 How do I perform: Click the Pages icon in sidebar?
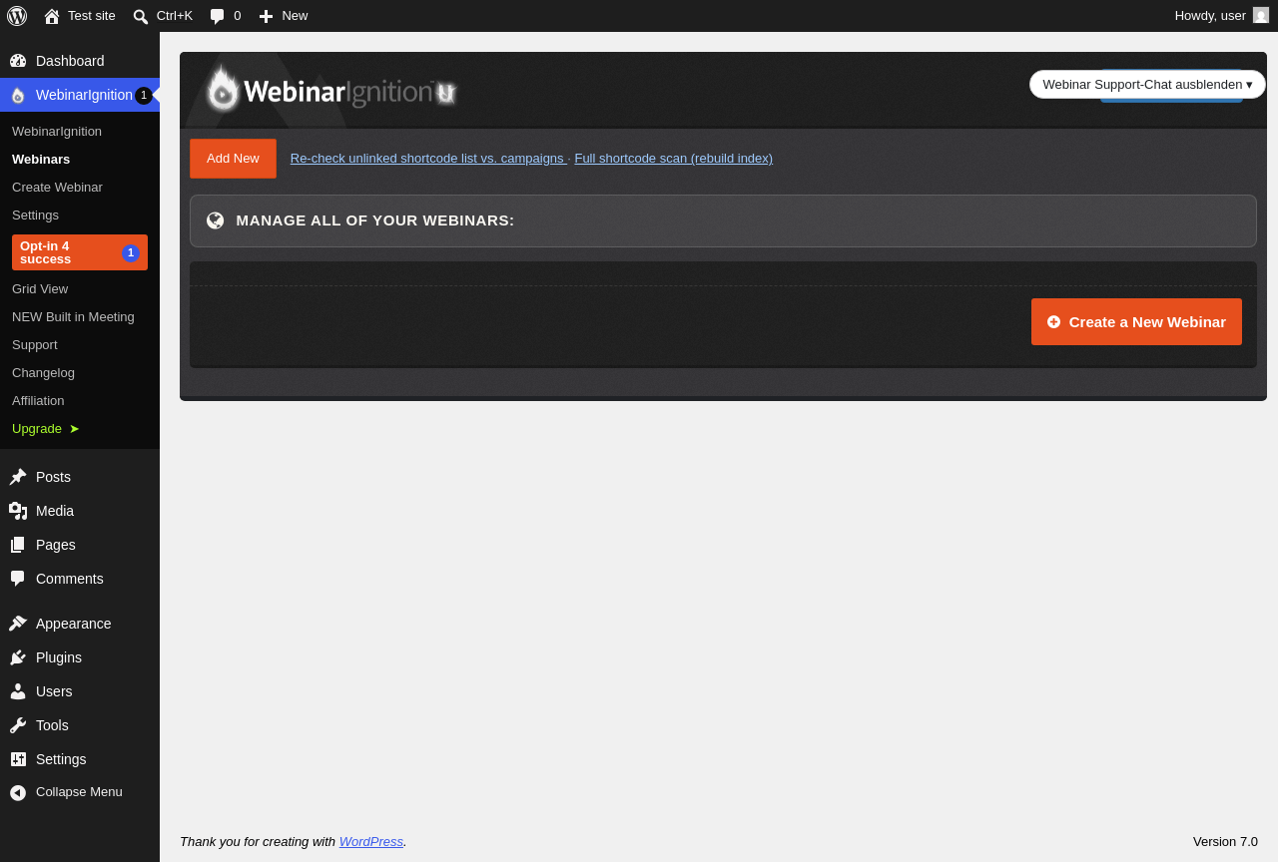pos(18,545)
